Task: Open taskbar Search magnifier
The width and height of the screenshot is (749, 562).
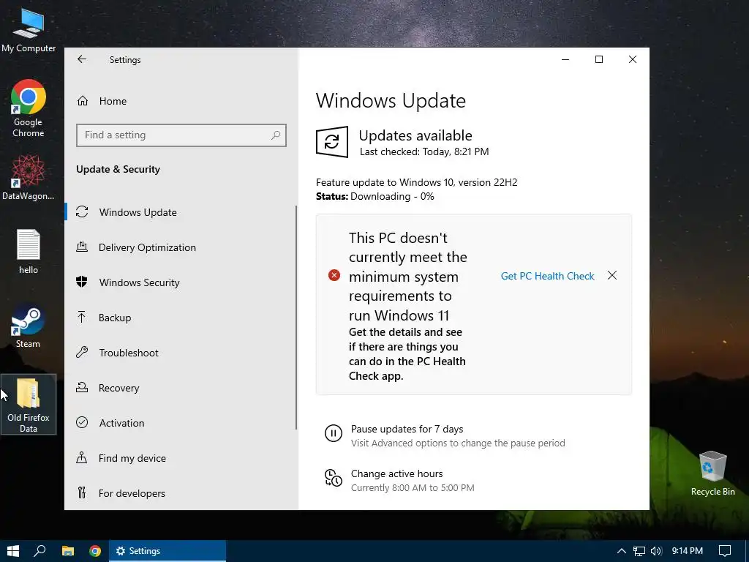Action: point(39,551)
